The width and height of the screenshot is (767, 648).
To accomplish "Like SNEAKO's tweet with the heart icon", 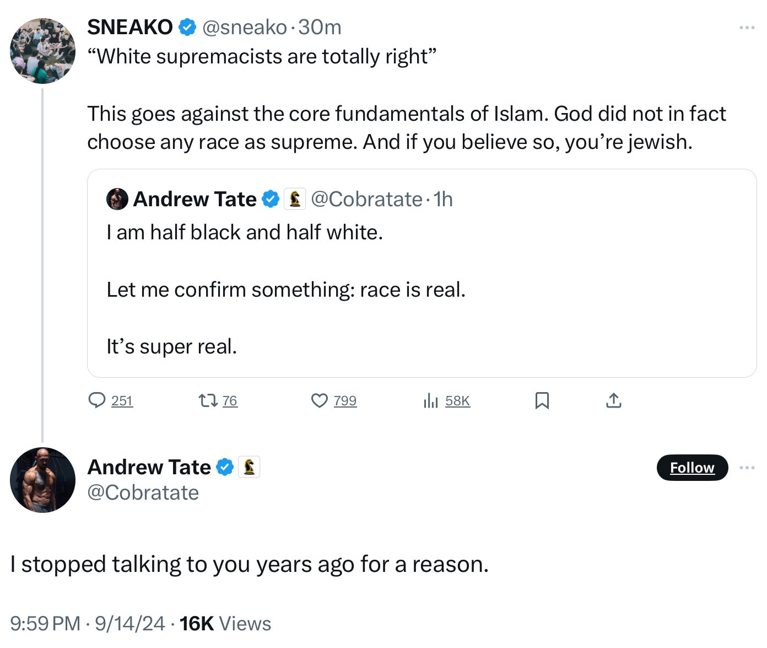I will point(320,400).
